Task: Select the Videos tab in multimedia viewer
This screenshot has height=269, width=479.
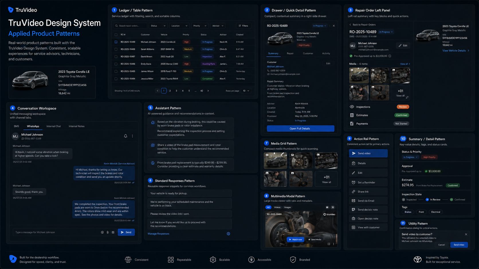Action: [x=277, y=208]
